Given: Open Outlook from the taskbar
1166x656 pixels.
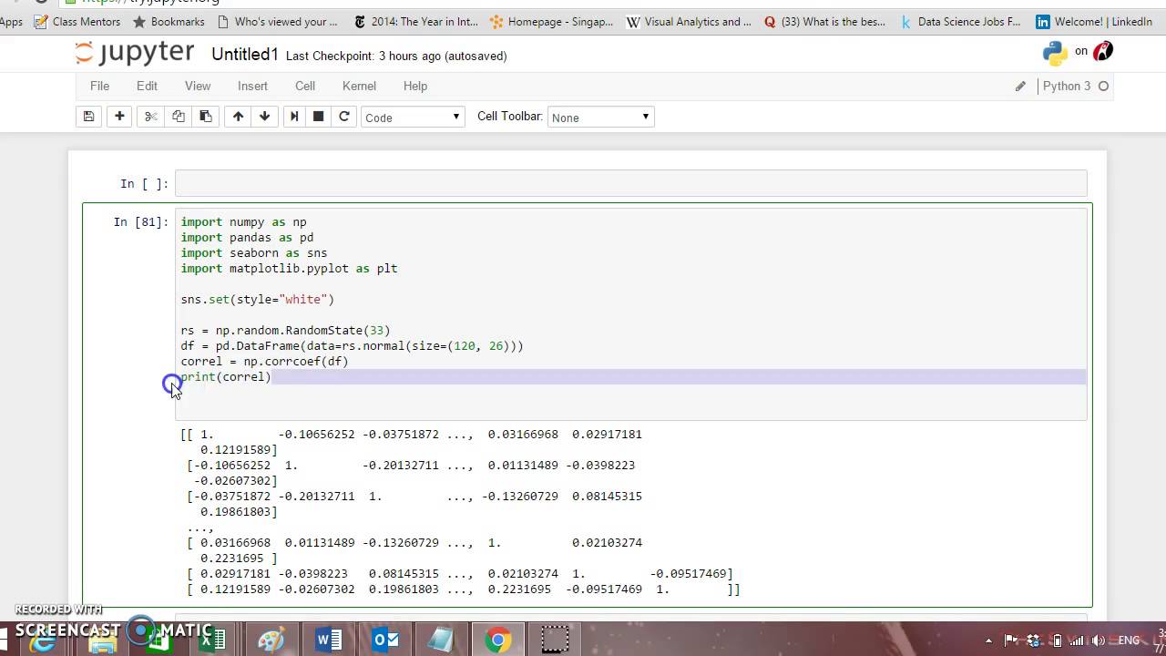Looking at the screenshot, I should click(386, 640).
